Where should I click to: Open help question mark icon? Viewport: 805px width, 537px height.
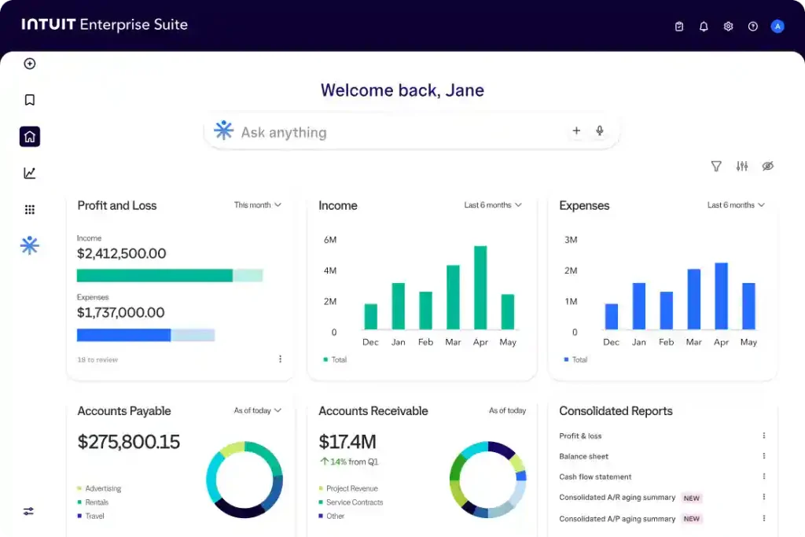[x=752, y=26]
